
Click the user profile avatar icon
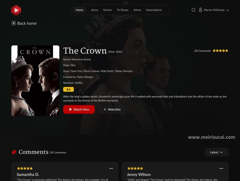pyautogui.click(x=200, y=10)
